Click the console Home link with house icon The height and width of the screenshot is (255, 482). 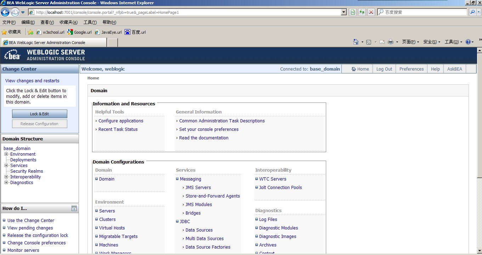[x=360, y=69]
